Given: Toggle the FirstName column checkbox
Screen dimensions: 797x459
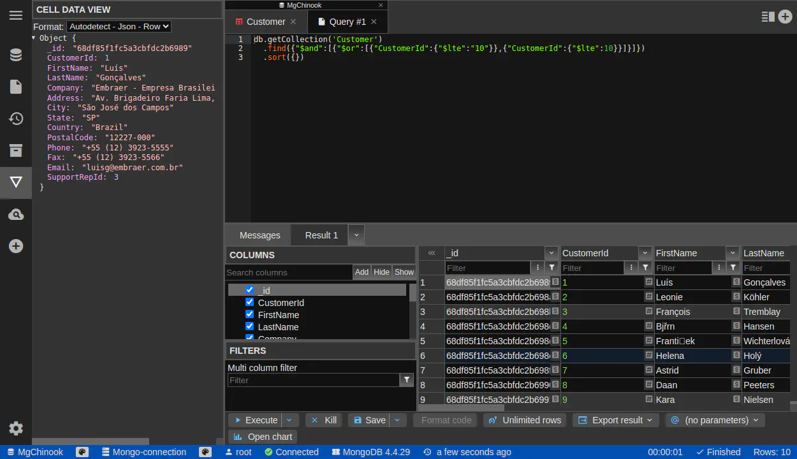Looking at the screenshot, I should (x=249, y=314).
